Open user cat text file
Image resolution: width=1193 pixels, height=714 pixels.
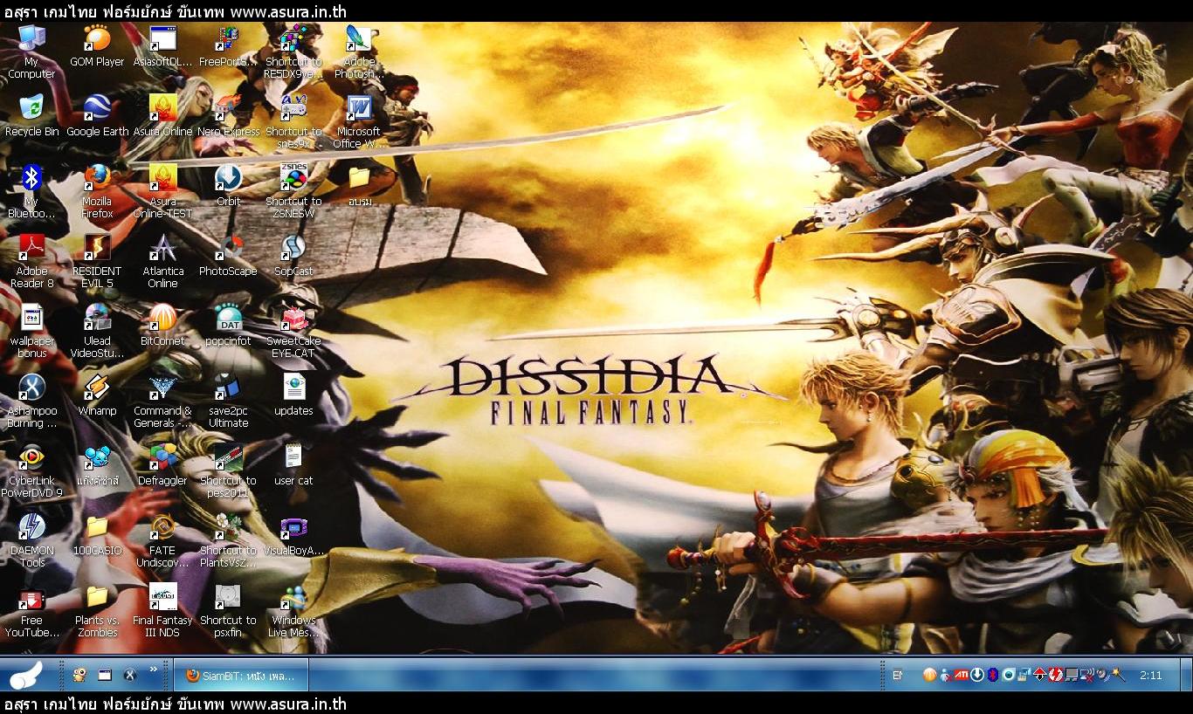(x=293, y=465)
